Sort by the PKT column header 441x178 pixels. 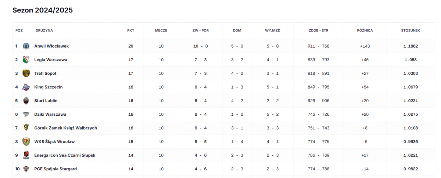[x=130, y=30]
